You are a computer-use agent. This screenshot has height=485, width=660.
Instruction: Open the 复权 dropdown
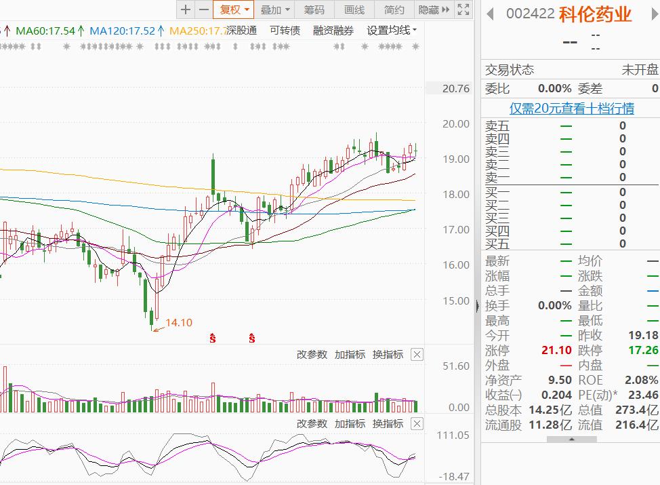[x=234, y=9]
